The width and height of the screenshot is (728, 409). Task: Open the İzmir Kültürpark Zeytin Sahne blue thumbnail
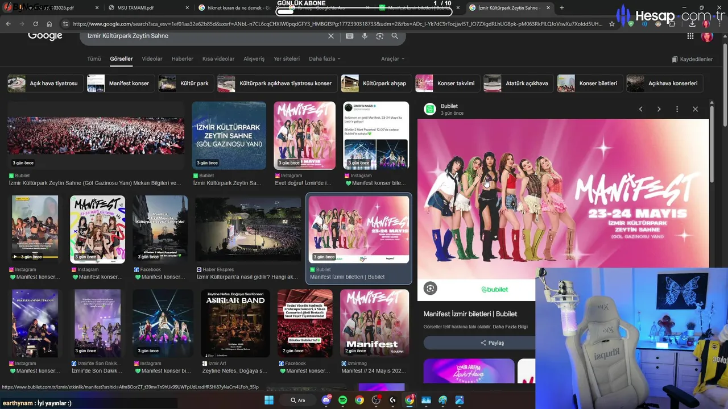(x=229, y=136)
